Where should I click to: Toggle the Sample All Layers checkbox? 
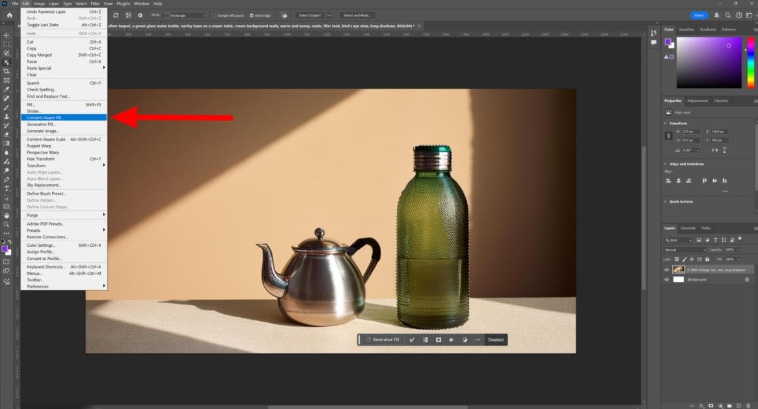[x=214, y=16]
